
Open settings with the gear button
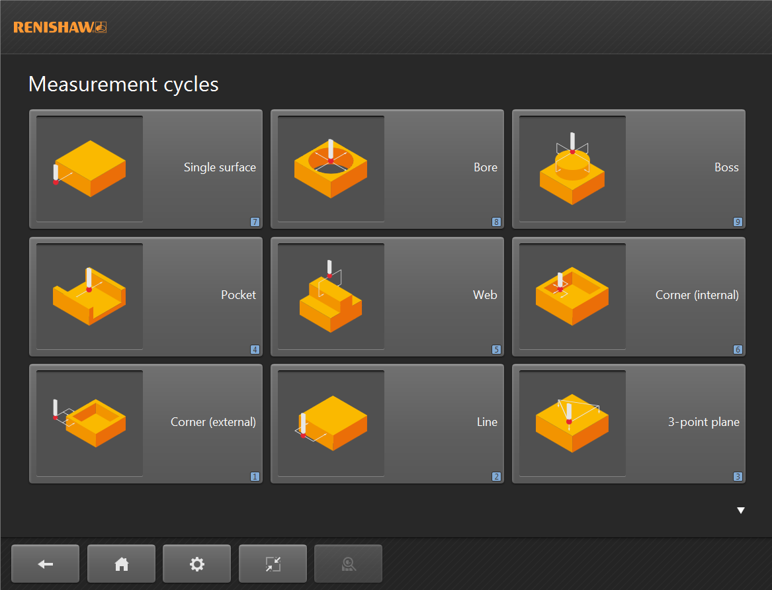(x=196, y=564)
